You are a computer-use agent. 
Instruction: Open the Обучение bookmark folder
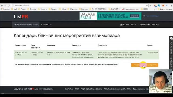[x=72, y=9]
